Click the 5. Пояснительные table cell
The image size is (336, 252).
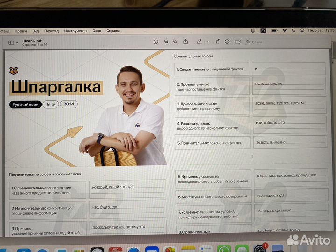pyautogui.click(x=213, y=143)
